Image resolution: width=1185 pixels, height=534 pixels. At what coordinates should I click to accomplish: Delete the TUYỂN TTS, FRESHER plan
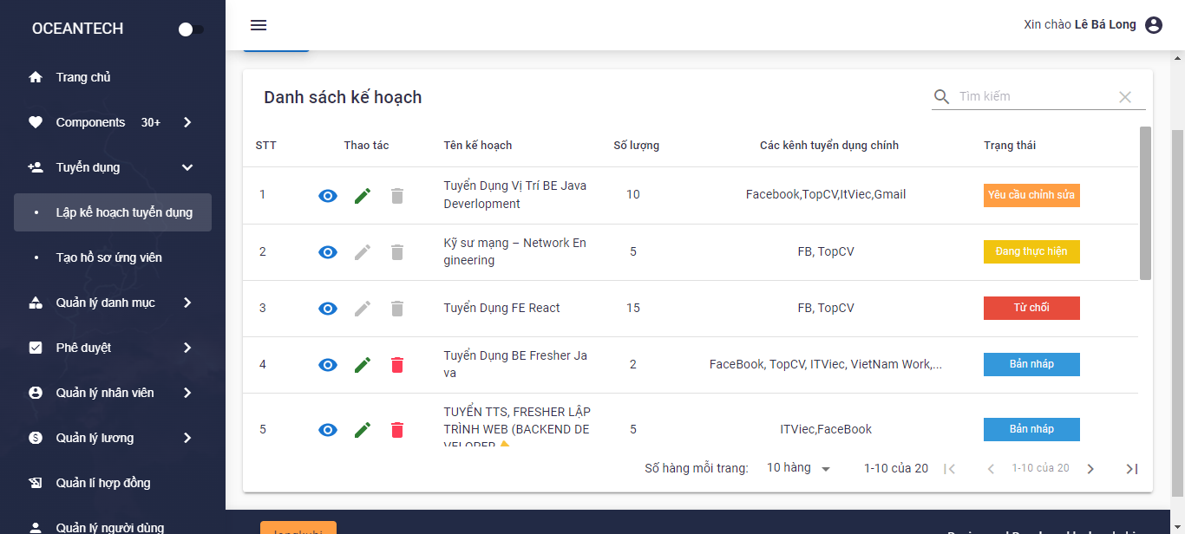click(397, 430)
